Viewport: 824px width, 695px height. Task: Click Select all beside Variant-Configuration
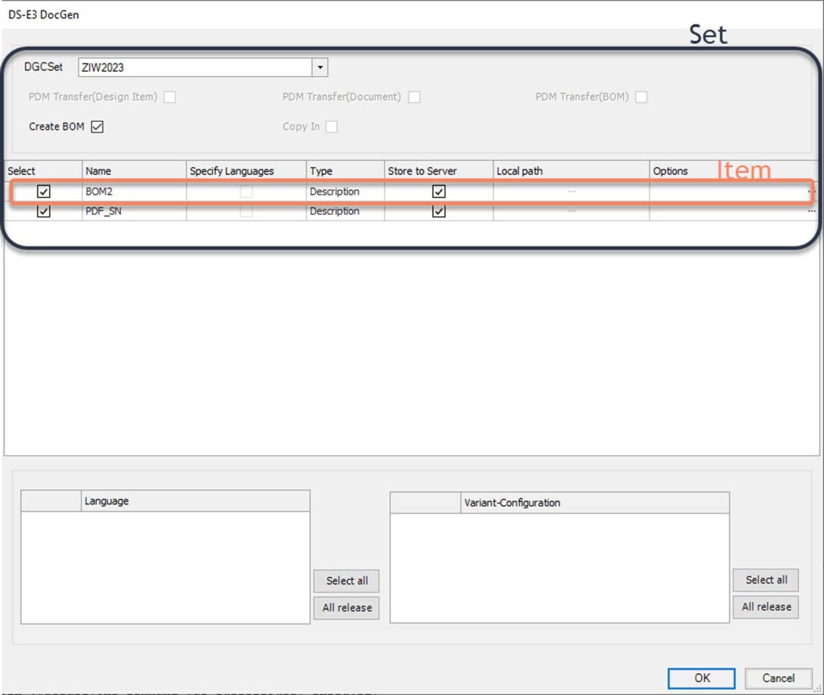click(766, 580)
